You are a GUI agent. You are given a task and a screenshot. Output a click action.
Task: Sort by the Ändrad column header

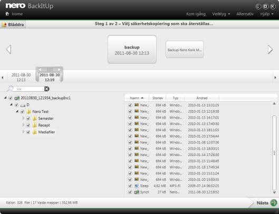202,98
